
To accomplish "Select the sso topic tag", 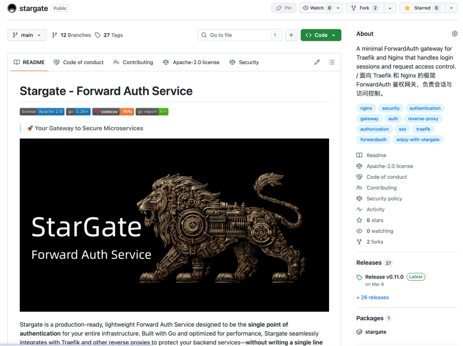I will click(x=402, y=129).
